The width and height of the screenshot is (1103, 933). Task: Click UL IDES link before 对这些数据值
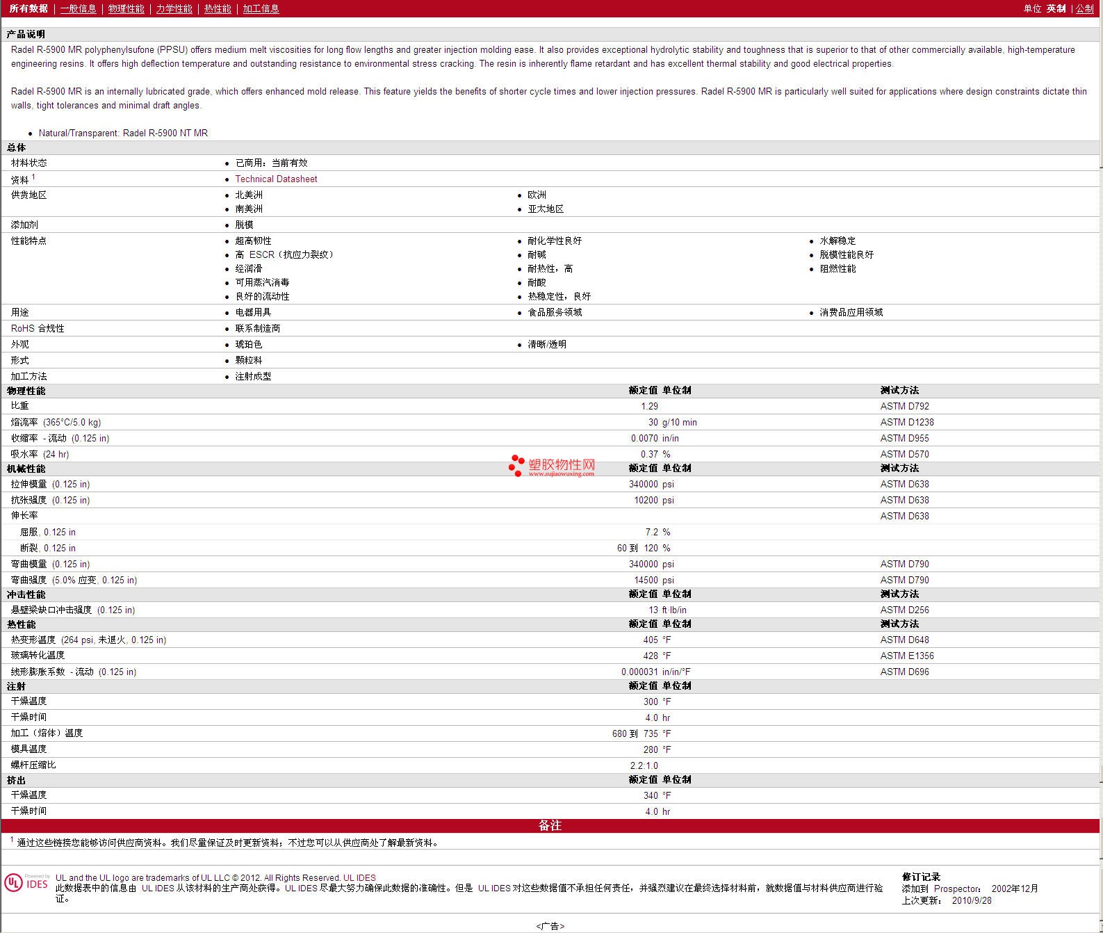[494, 888]
